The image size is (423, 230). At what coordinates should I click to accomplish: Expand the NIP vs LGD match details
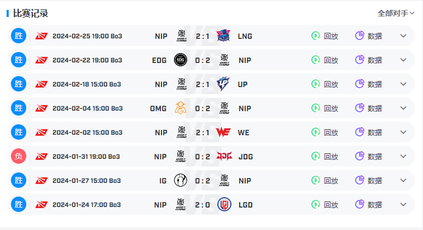[403, 204]
